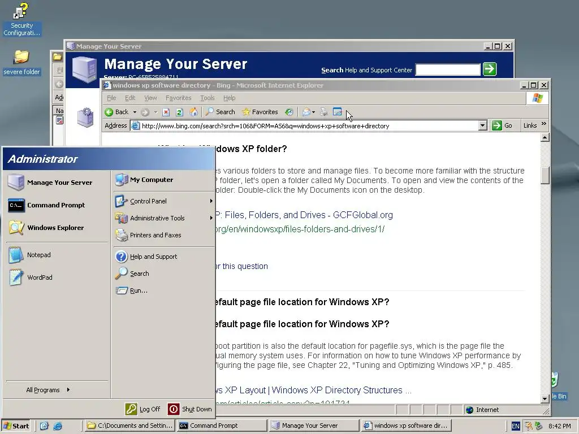
Task: Select the 'severe folder' desktop icon
Action: [x=21, y=63]
